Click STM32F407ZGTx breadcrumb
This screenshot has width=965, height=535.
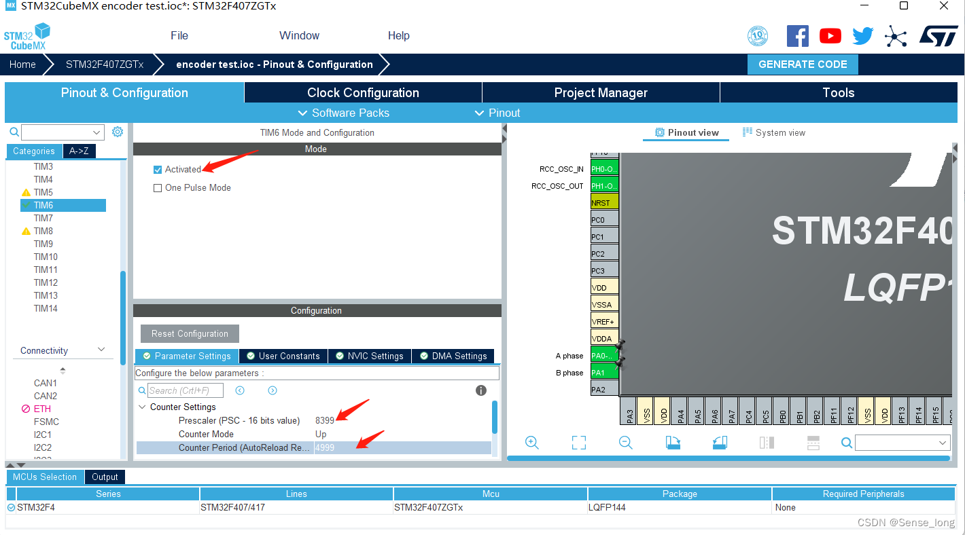click(x=105, y=64)
